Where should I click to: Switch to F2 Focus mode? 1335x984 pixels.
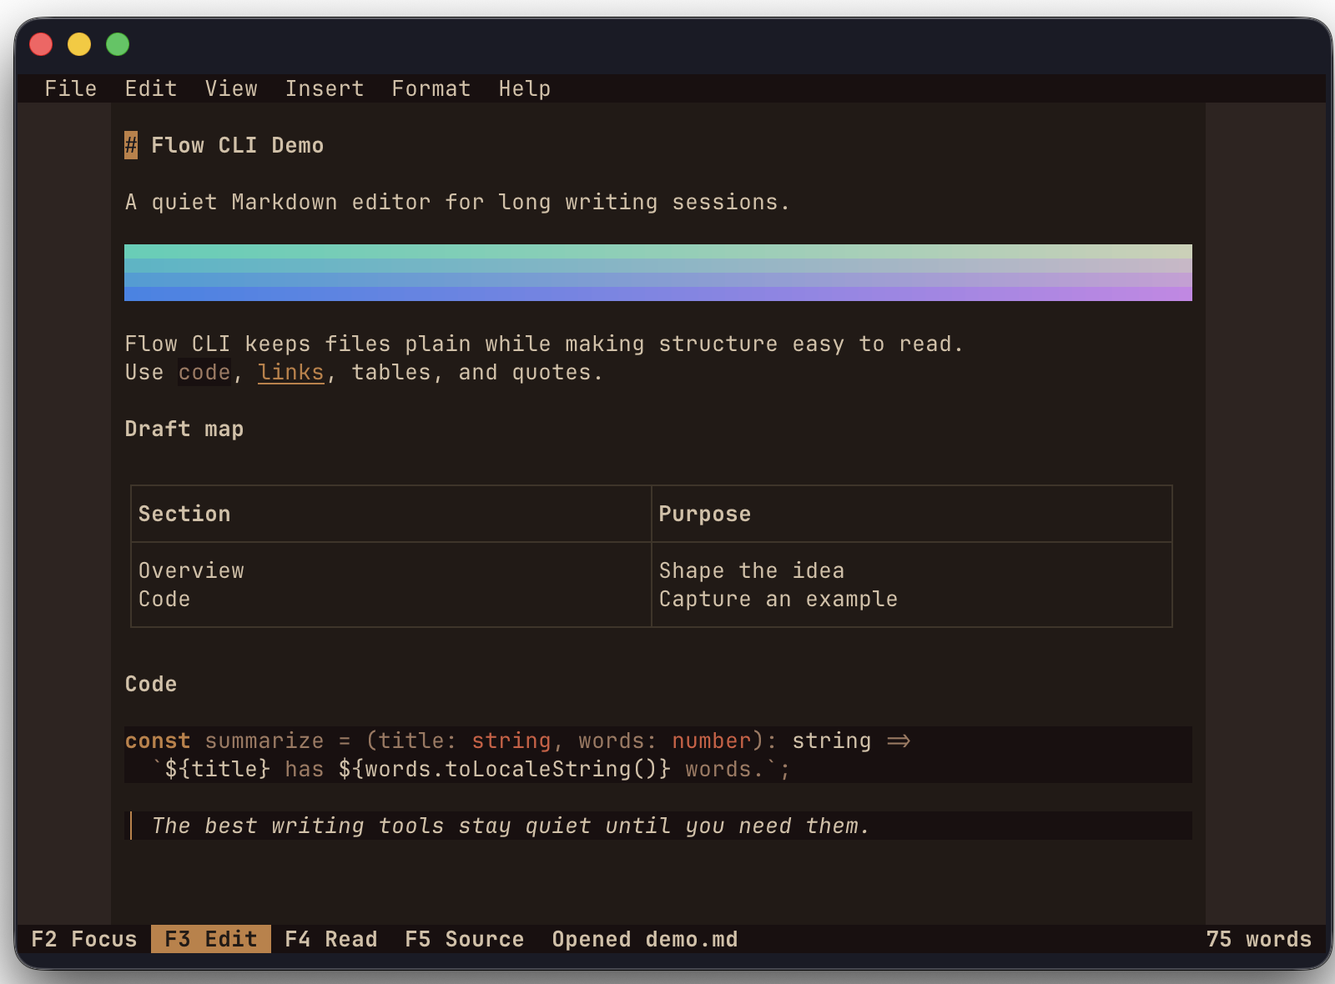point(84,939)
